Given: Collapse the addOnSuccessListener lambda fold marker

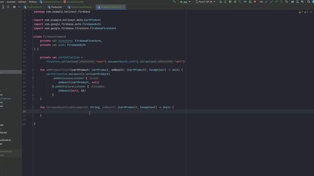Looking at the screenshot, I should [33, 78].
